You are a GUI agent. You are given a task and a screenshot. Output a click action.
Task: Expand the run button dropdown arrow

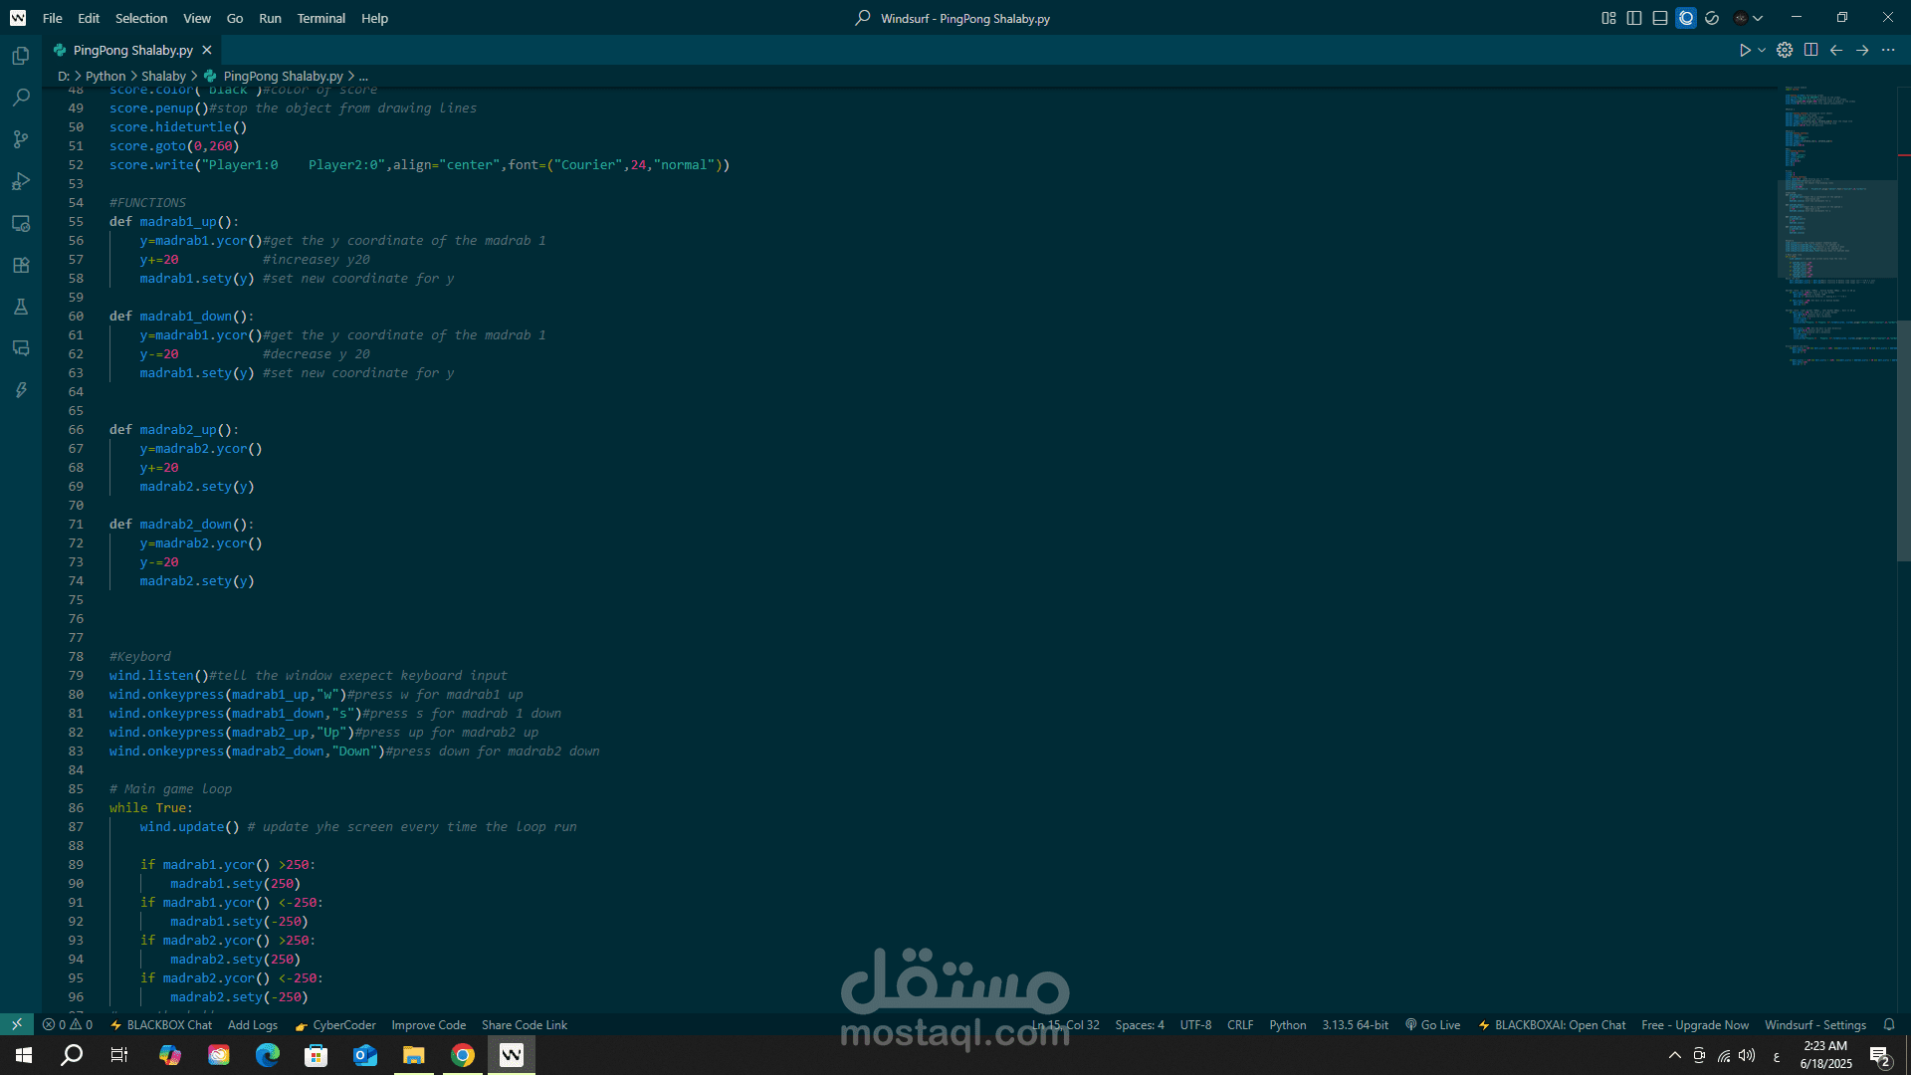pos(1762,50)
